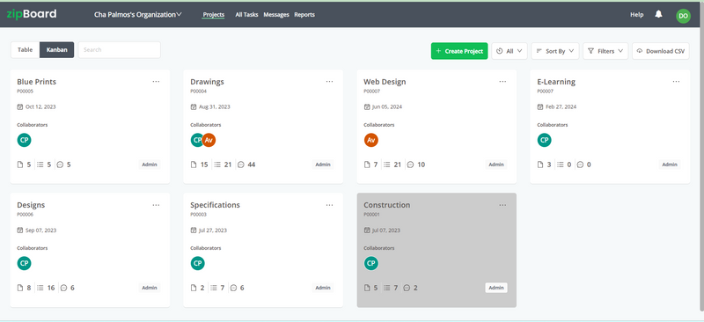This screenshot has height=322, width=704.
Task: Go to the Projects tab
Action: pyautogui.click(x=213, y=15)
